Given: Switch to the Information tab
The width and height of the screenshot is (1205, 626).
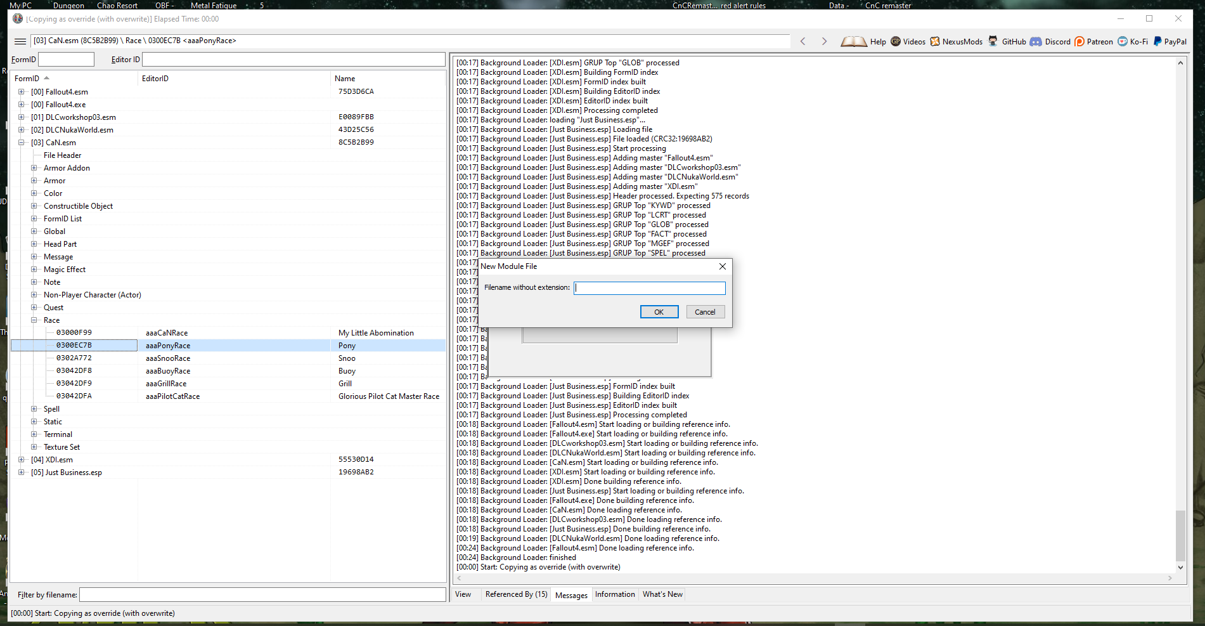Looking at the screenshot, I should pos(615,594).
